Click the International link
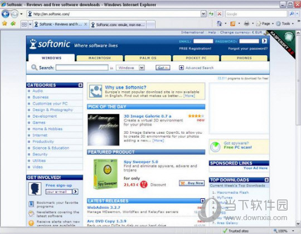This screenshot has height=234, width=301. [x=192, y=32]
